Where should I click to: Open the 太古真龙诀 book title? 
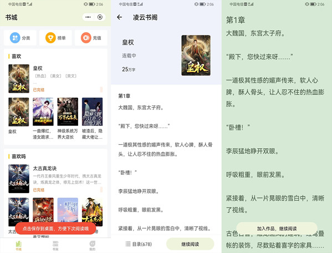pos(45,169)
